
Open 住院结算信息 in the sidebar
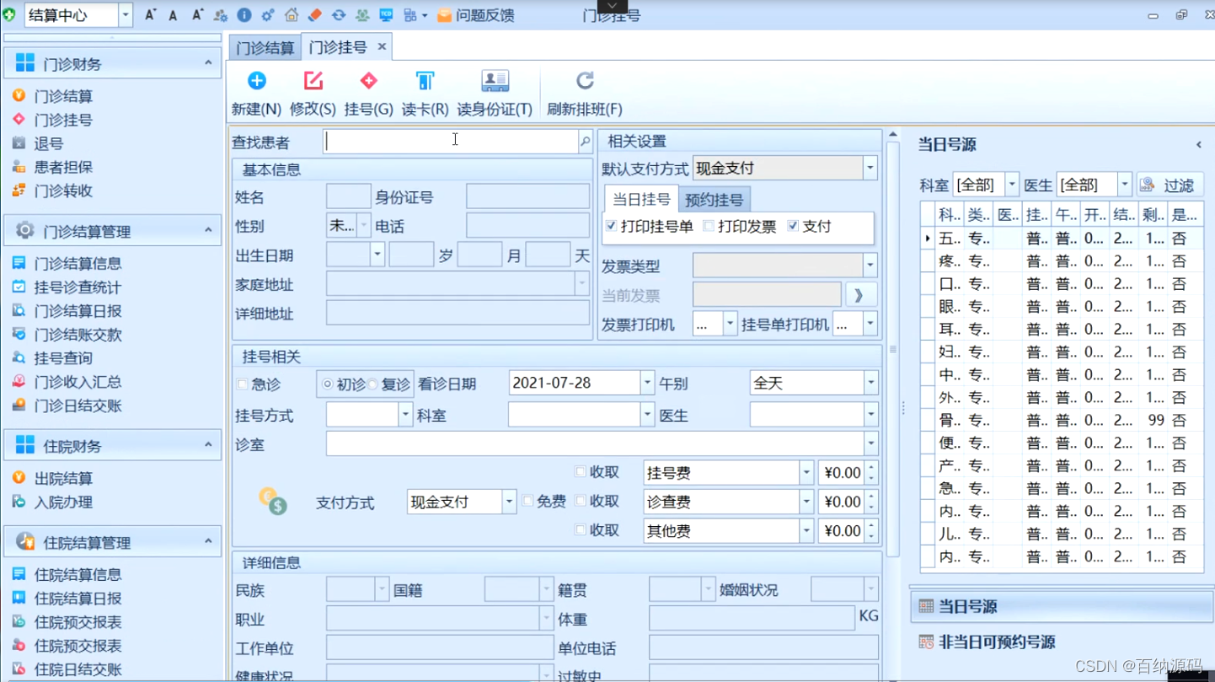pyautogui.click(x=78, y=574)
